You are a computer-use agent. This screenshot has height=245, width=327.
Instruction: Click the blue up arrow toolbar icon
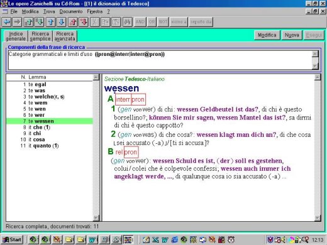[x=51, y=22]
